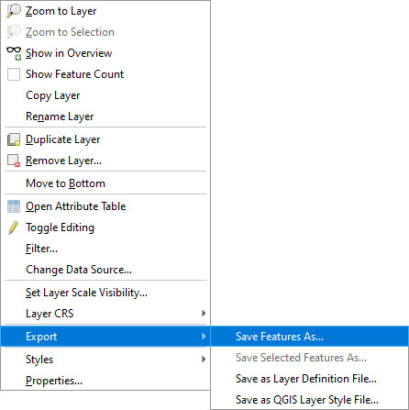Viewport: 409px width, 410px height.
Task: Click the Remove Layer icon
Action: (x=14, y=161)
